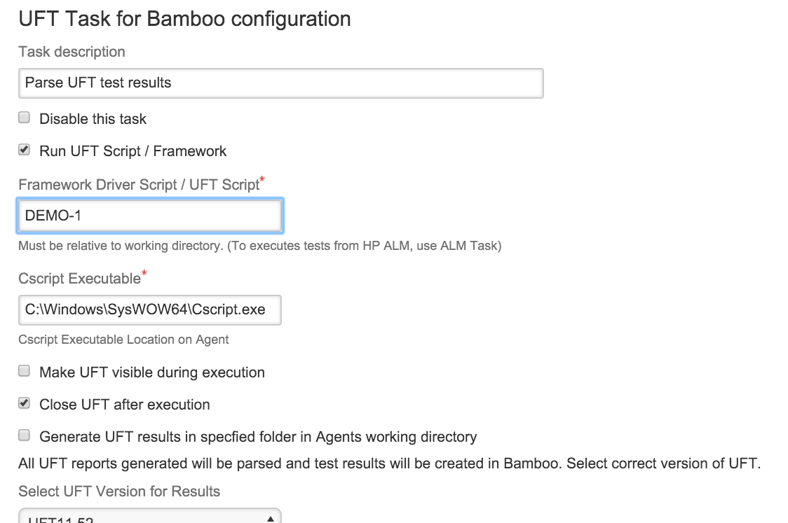Click 'Cscript Executable Location on Agent' helper text
The height and width of the screenshot is (523, 788).
(x=123, y=339)
